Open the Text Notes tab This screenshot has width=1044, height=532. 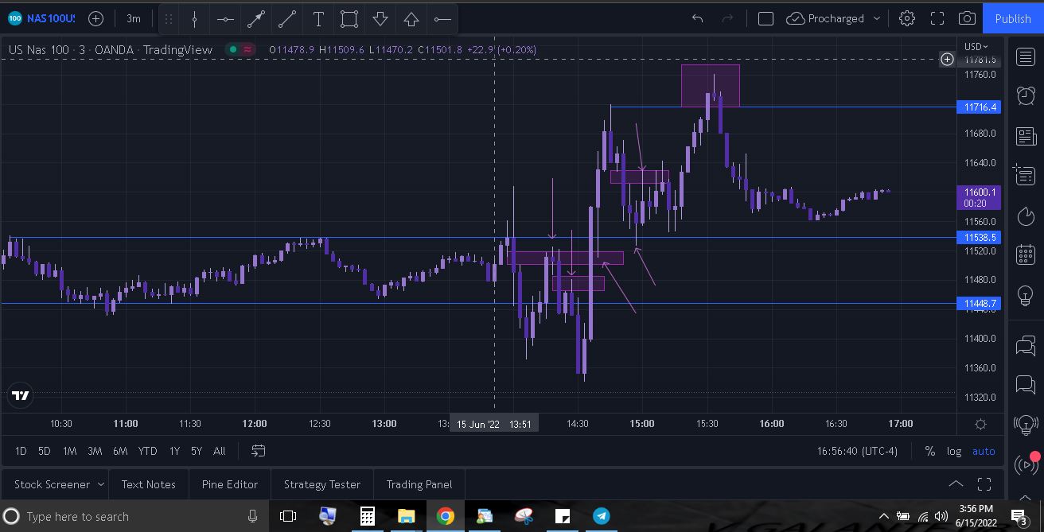(149, 484)
